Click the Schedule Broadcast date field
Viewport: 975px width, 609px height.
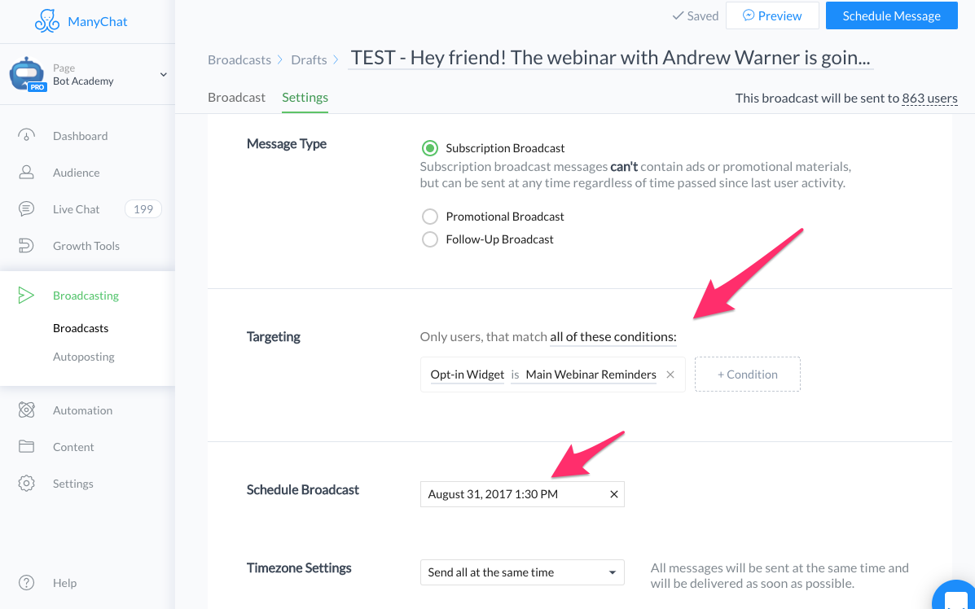click(x=513, y=494)
